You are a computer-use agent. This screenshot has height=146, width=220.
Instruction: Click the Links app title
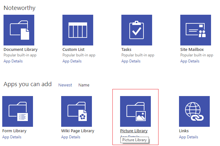[184, 131]
